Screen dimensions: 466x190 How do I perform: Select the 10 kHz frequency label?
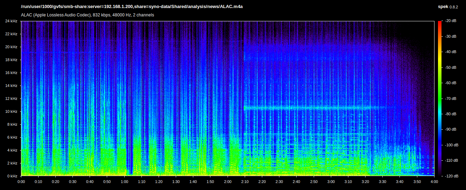coord(11,112)
